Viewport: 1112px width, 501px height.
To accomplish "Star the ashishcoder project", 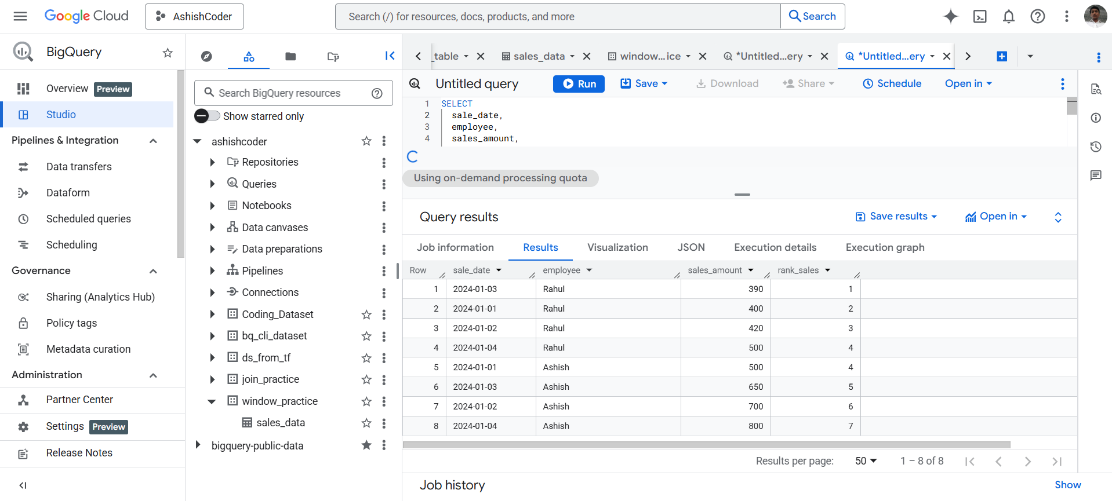I will click(x=366, y=141).
